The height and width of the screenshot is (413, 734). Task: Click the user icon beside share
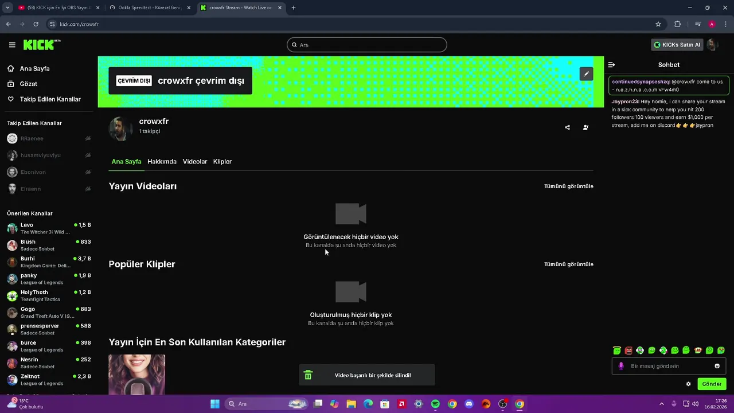click(x=585, y=127)
